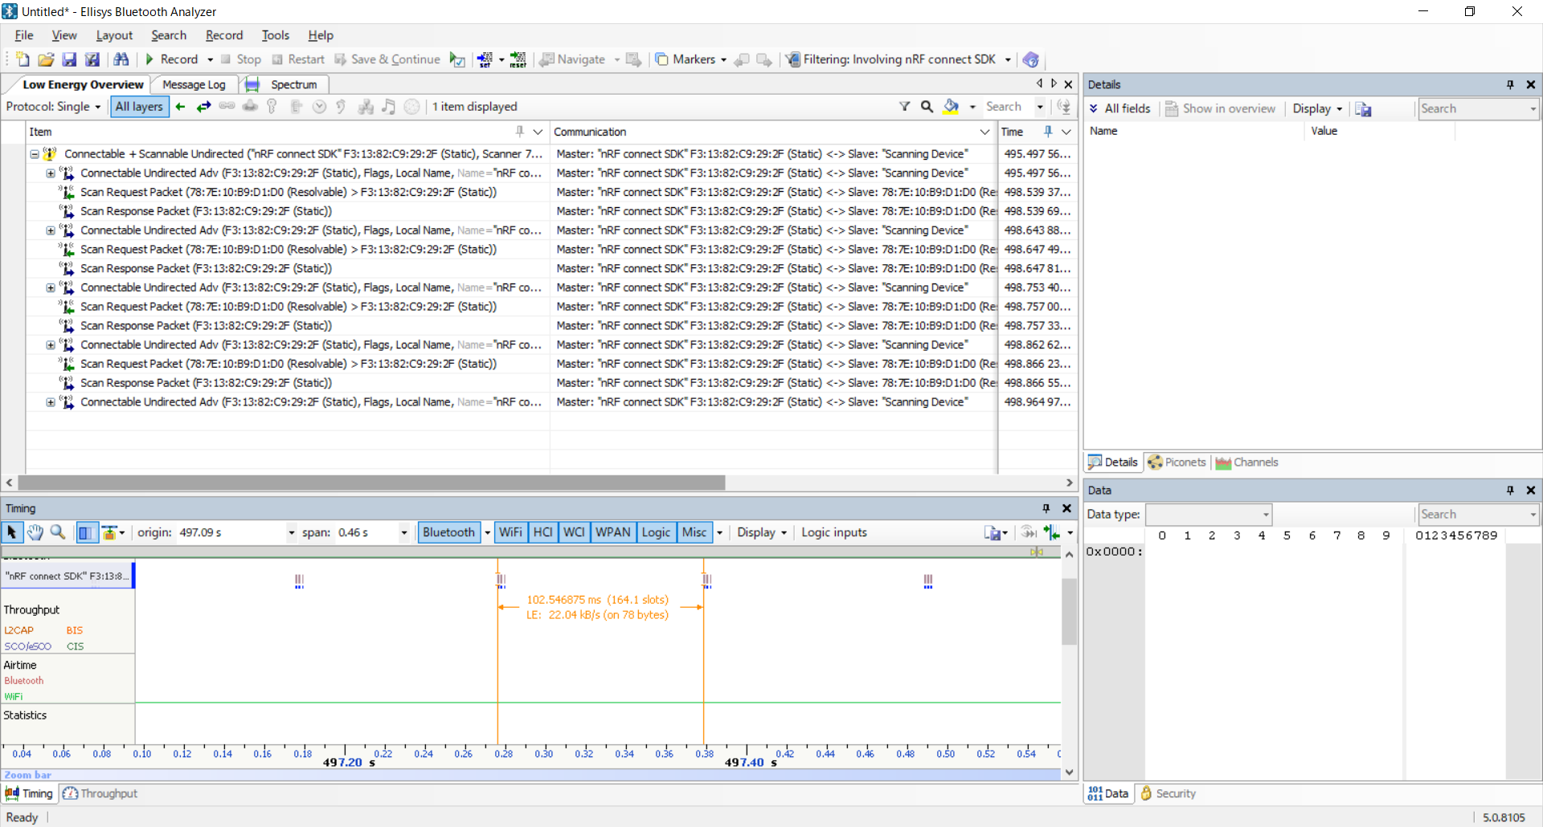Select the hand pan tool in Timing toolbar
The image size is (1543, 827).
[x=35, y=532]
